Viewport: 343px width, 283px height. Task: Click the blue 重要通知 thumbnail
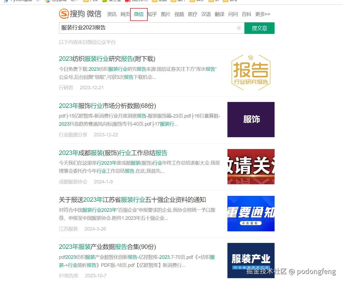(x=251, y=214)
